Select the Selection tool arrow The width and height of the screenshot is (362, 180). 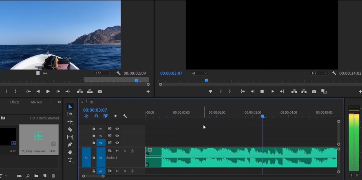[70, 106]
